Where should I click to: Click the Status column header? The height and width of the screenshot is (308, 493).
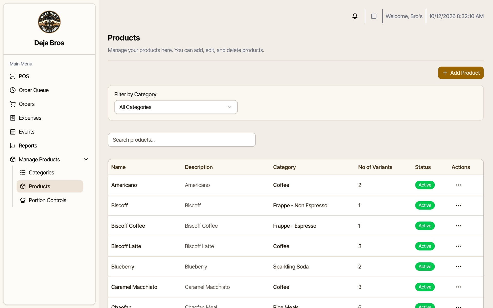coord(423,167)
